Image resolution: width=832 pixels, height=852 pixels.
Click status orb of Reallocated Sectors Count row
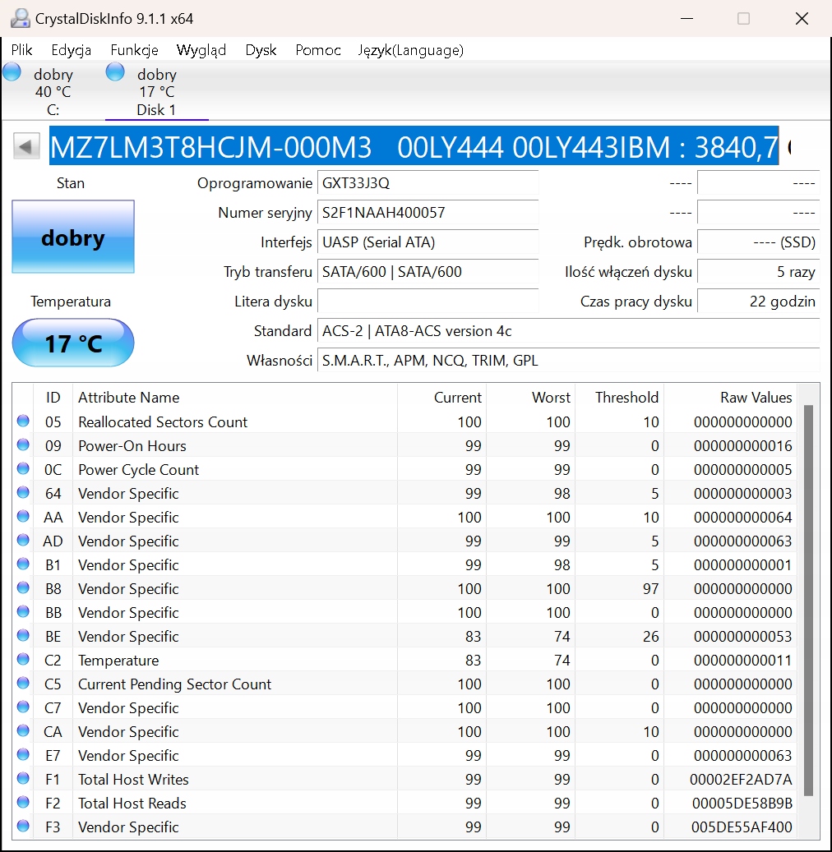coord(23,421)
